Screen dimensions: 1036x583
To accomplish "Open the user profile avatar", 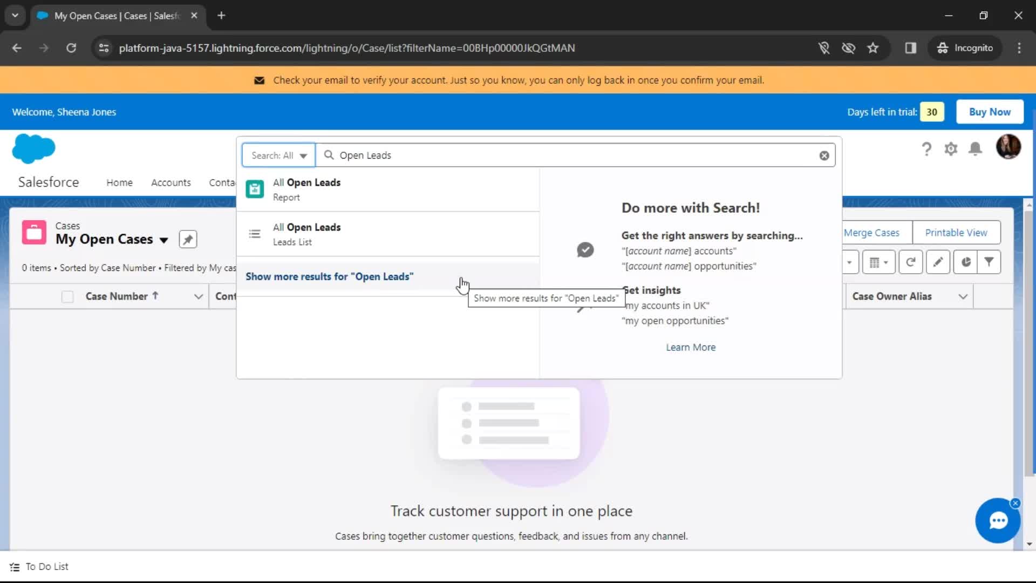I will [1008, 147].
